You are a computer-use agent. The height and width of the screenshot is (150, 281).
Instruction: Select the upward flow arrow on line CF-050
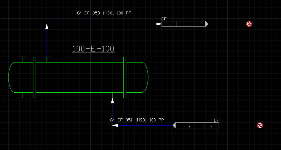point(47,27)
